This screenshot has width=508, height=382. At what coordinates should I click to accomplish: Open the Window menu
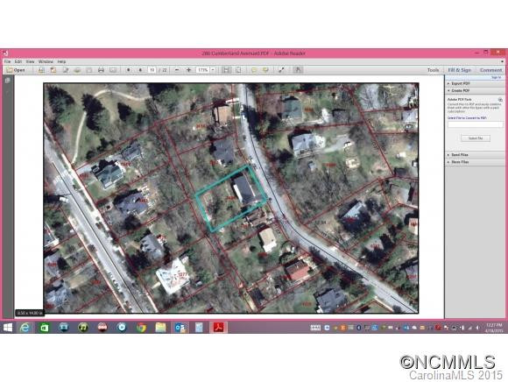46,61
